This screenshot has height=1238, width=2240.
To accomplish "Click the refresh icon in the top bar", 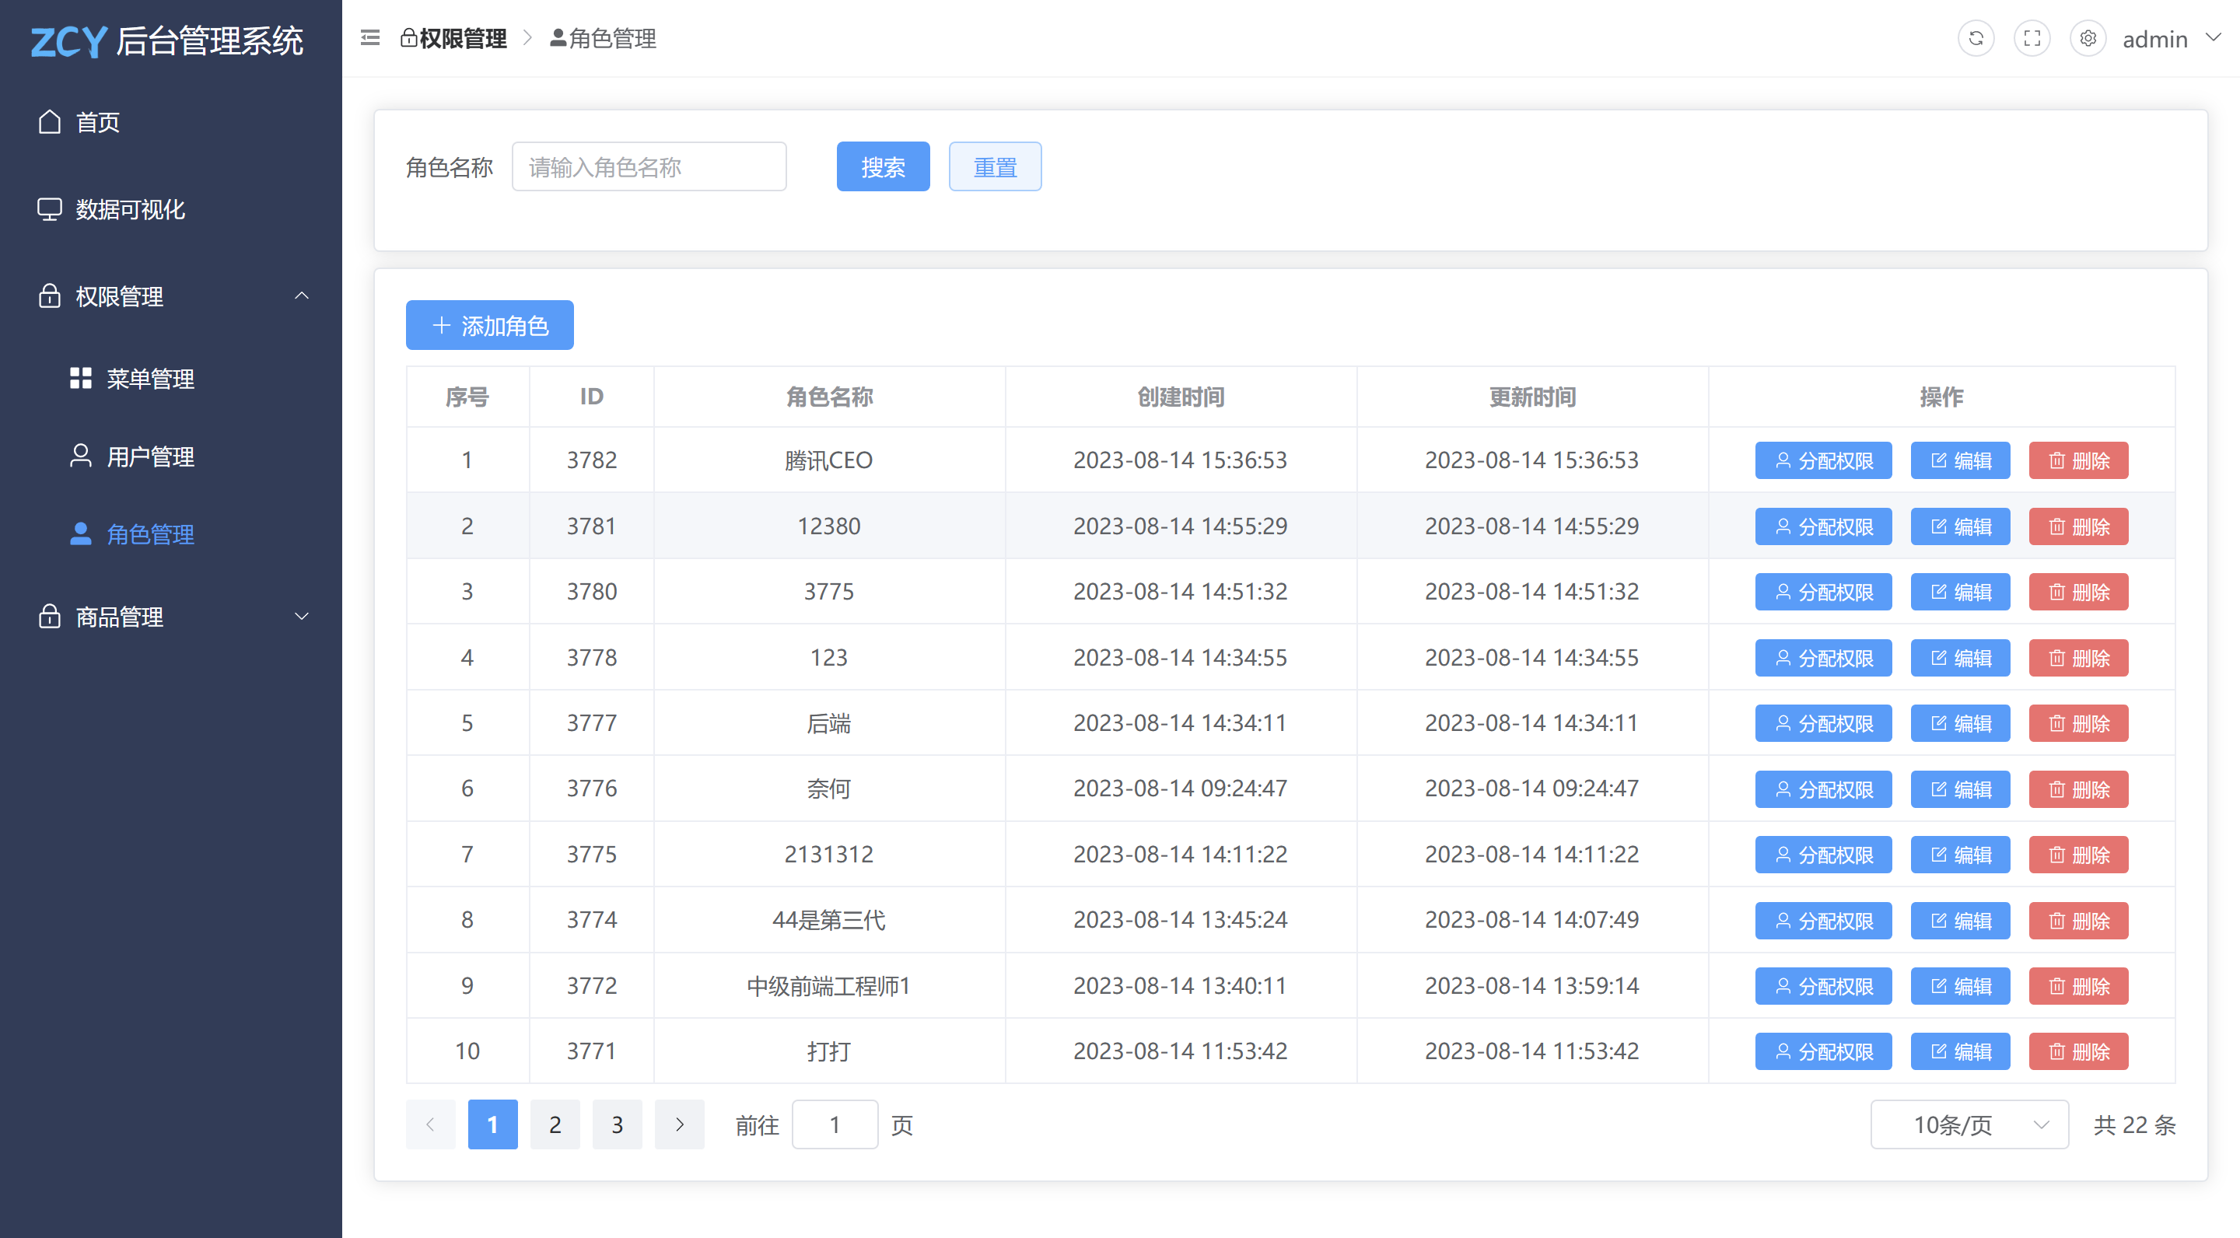I will click(x=1976, y=38).
